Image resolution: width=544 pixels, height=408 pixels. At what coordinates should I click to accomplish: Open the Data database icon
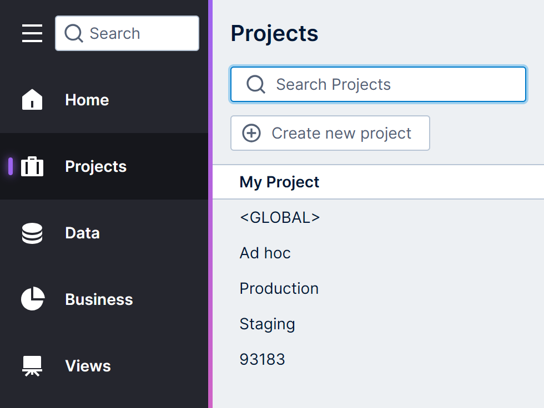[32, 233]
